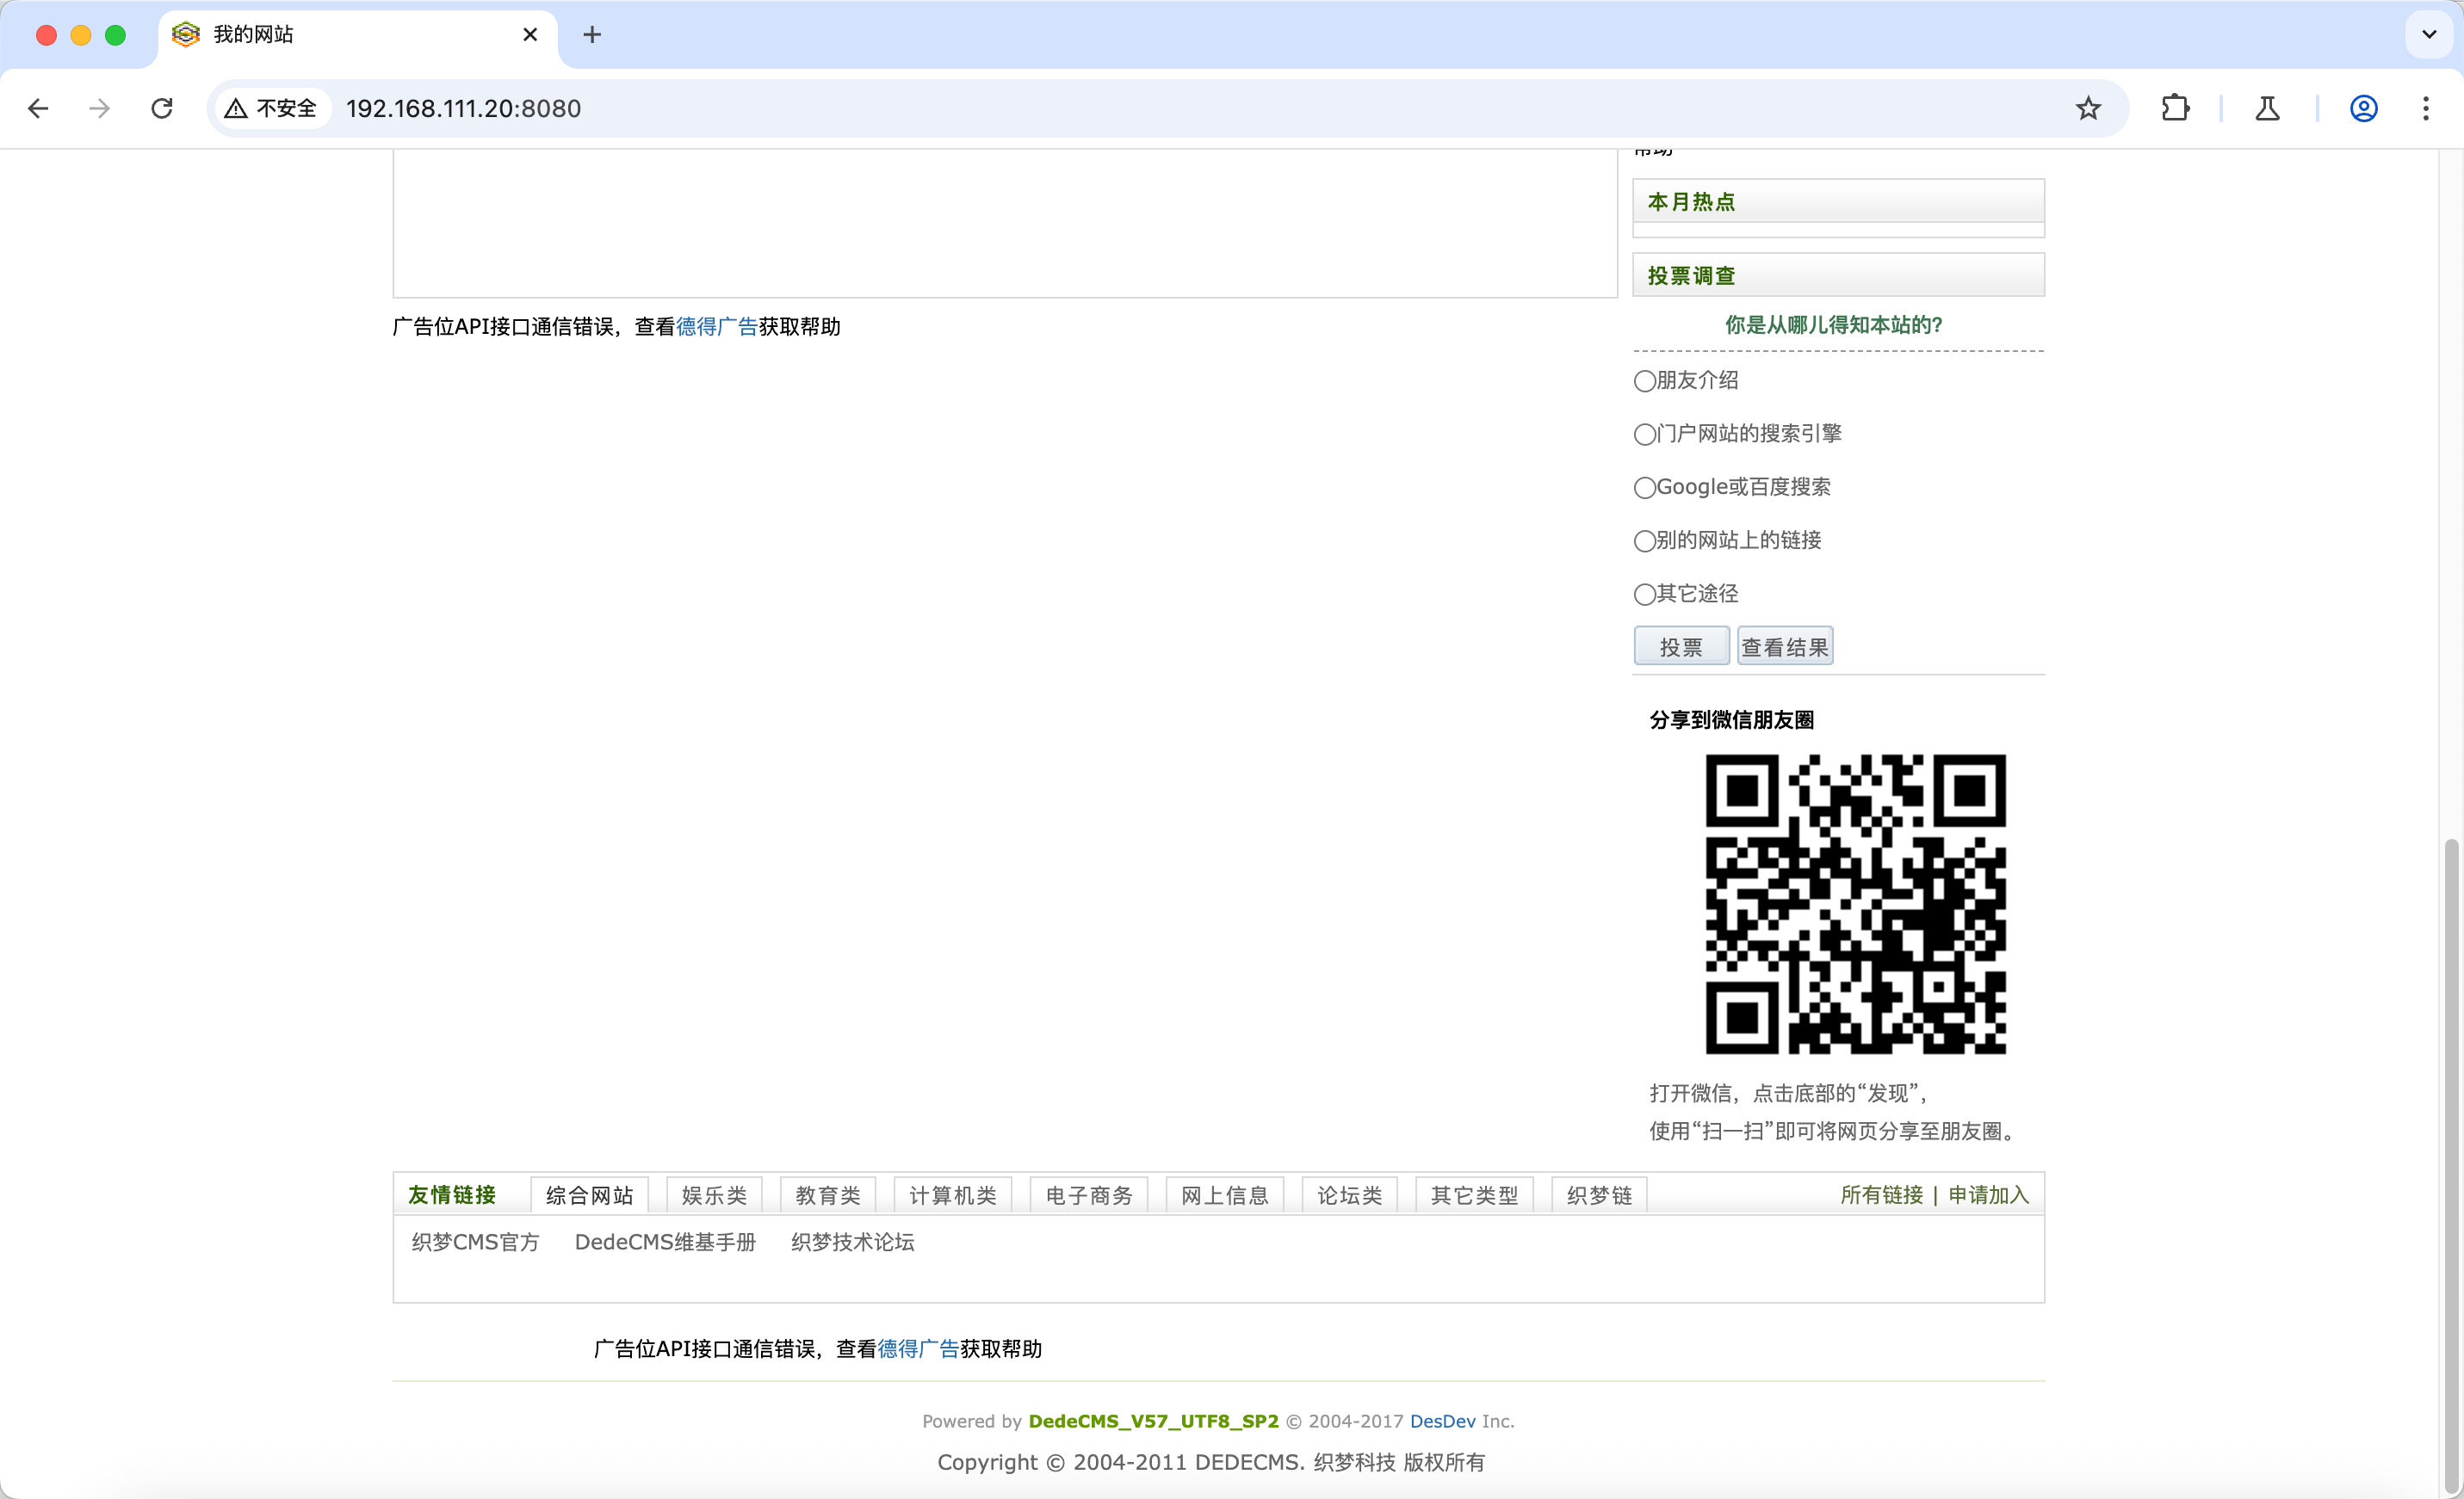Open the profile avatar icon

pos(2363,108)
